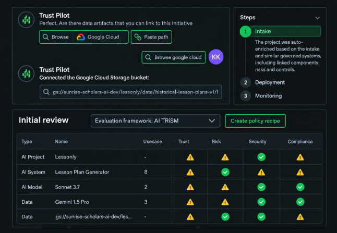Viewport: 337px width, 233px height.
Task: Click the Lessonly name cell
Action: tap(66, 157)
